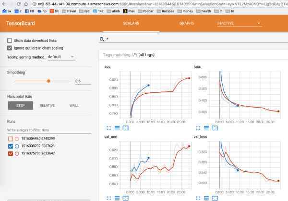Image resolution: width=288 pixels, height=201 pixels.
Task: Click the smoothing value field 0.6
Action: [83, 81]
